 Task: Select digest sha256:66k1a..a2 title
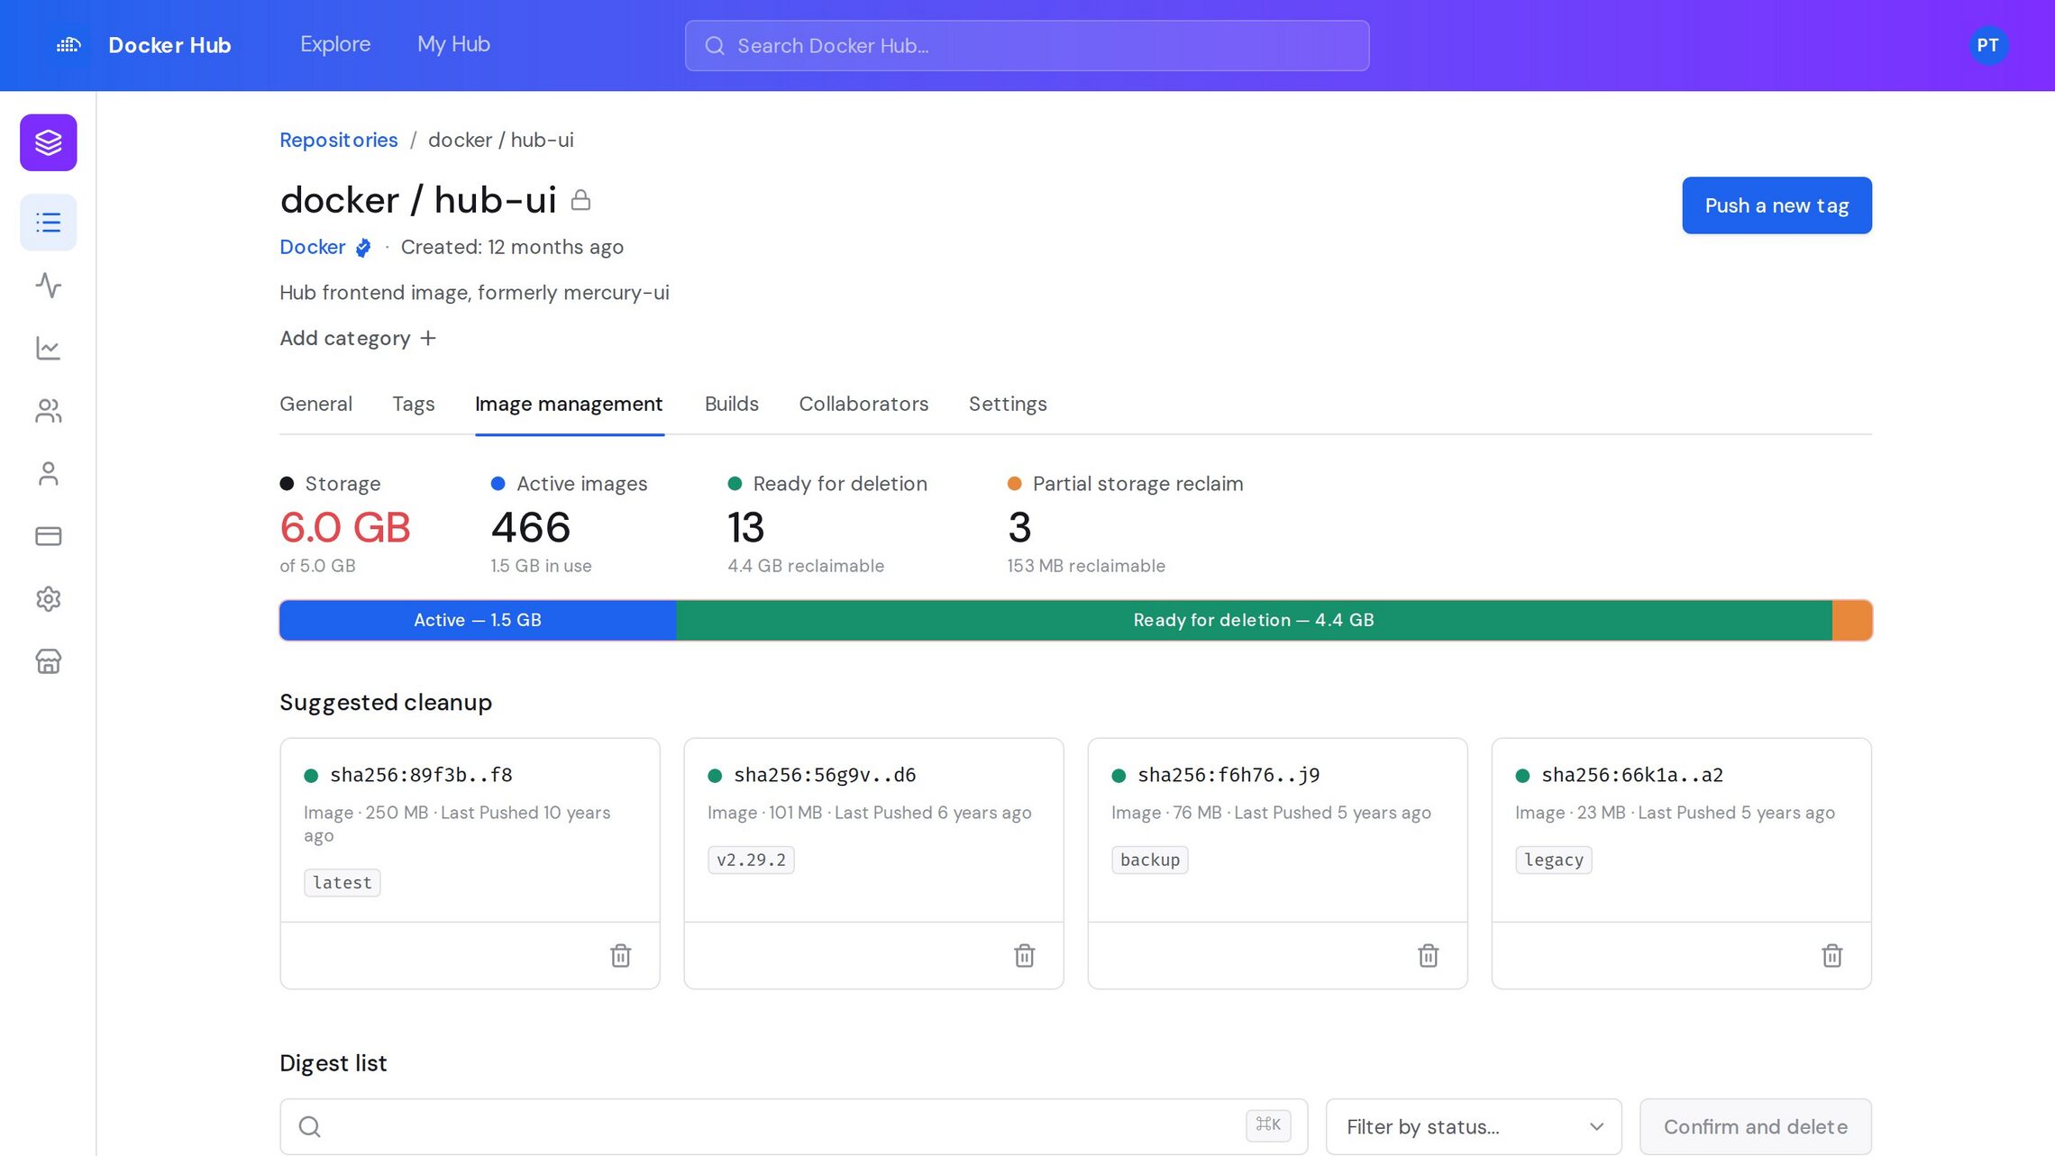coord(1632,775)
